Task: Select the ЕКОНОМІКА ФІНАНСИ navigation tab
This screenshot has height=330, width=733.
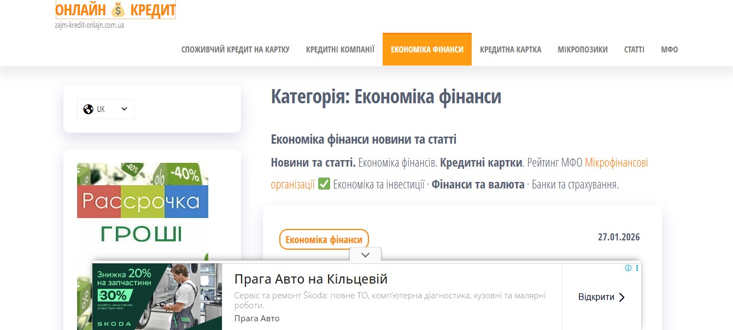Action: pyautogui.click(x=427, y=49)
